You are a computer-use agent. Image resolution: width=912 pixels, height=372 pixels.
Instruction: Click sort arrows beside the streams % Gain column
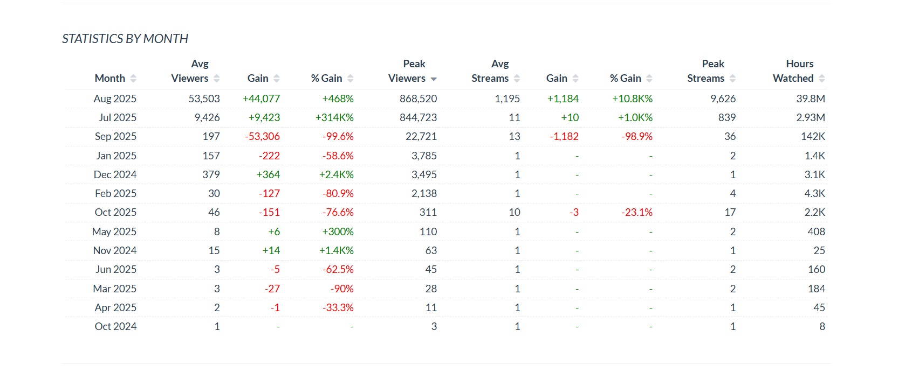point(649,79)
